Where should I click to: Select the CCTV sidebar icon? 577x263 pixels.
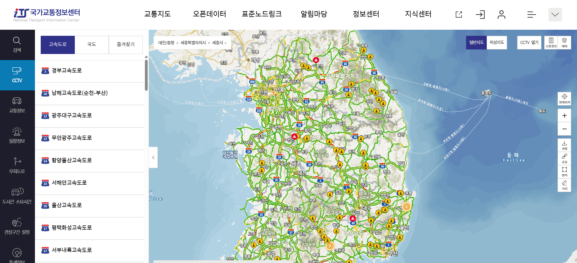point(17,75)
